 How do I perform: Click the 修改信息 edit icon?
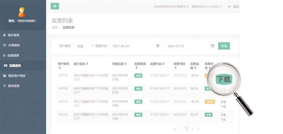click(4, 86)
